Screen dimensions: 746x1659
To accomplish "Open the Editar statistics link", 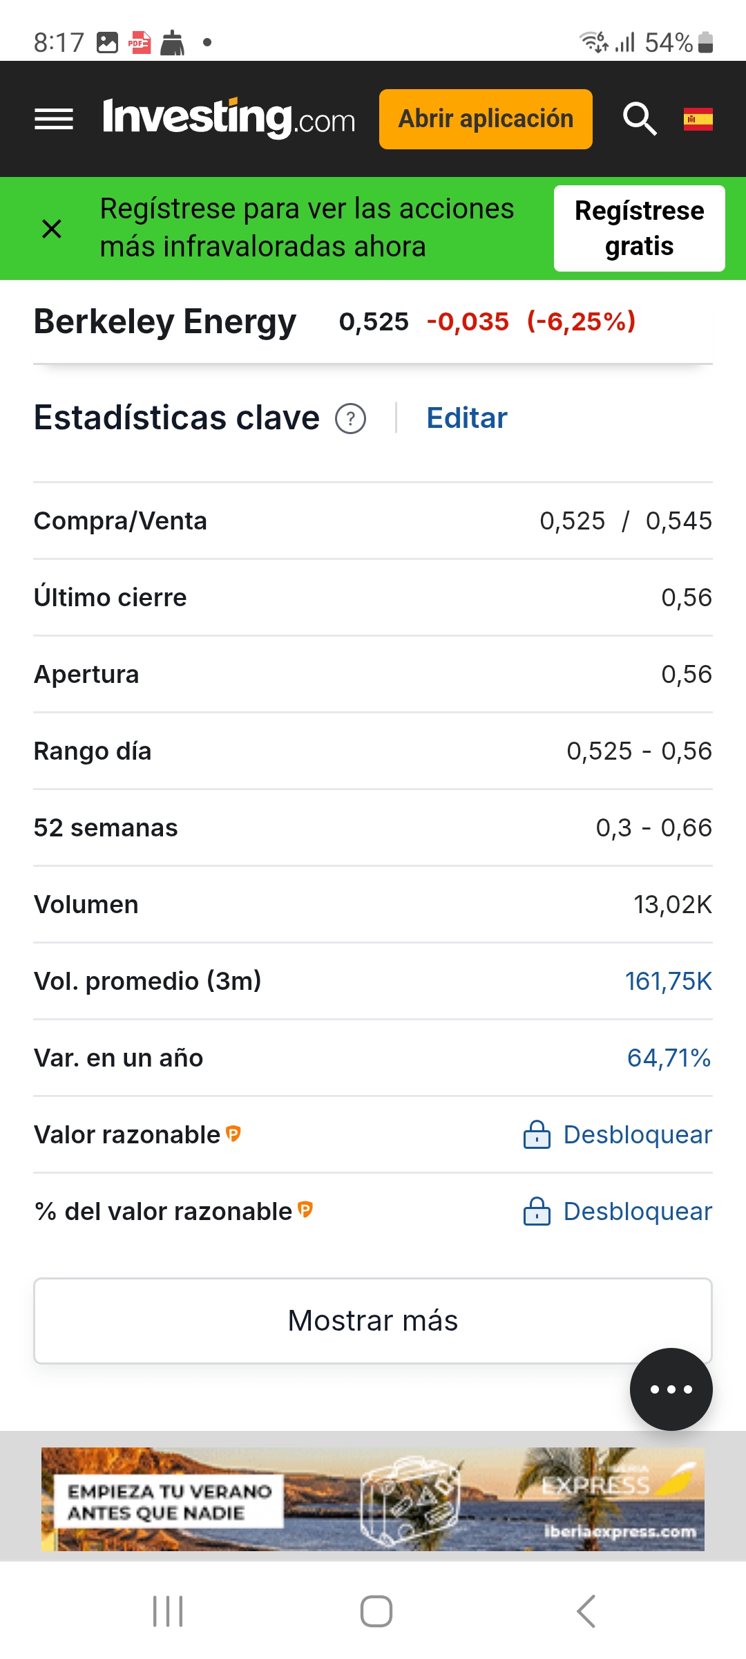I will pos(467,418).
